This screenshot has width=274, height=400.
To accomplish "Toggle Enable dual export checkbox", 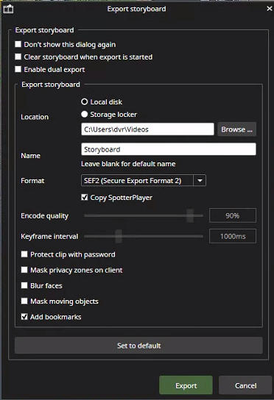I will pos(18,69).
